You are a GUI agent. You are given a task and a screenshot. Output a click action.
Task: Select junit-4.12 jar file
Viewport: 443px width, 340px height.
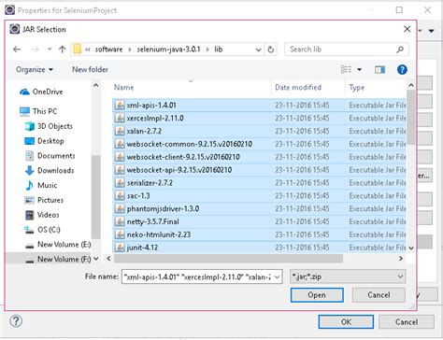click(259, 248)
